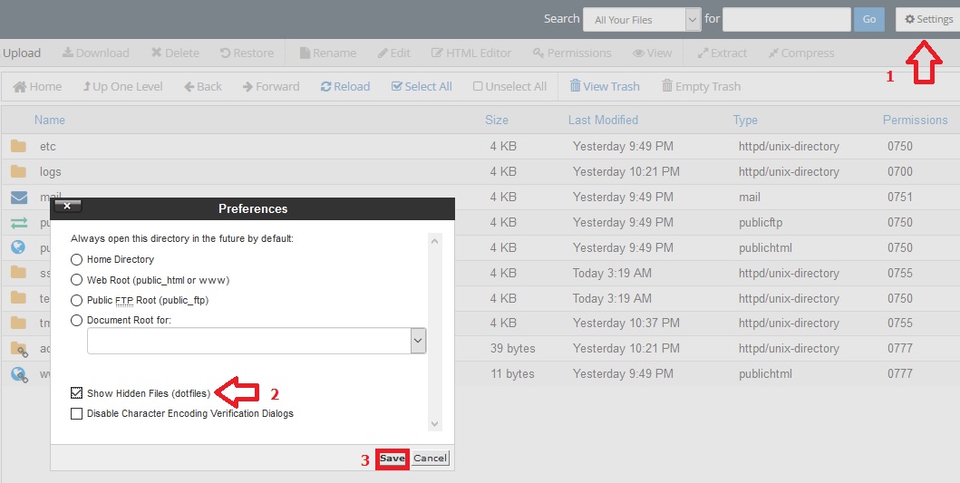The image size is (960, 483).
Task: Click the Upload toolbar item
Action: point(21,53)
